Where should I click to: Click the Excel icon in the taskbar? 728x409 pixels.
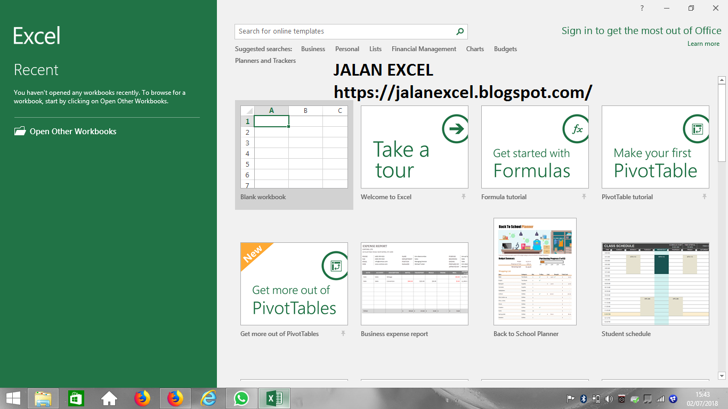[273, 398]
